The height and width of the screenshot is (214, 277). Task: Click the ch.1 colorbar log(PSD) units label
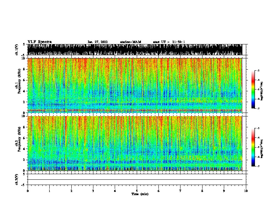coord(262,91)
